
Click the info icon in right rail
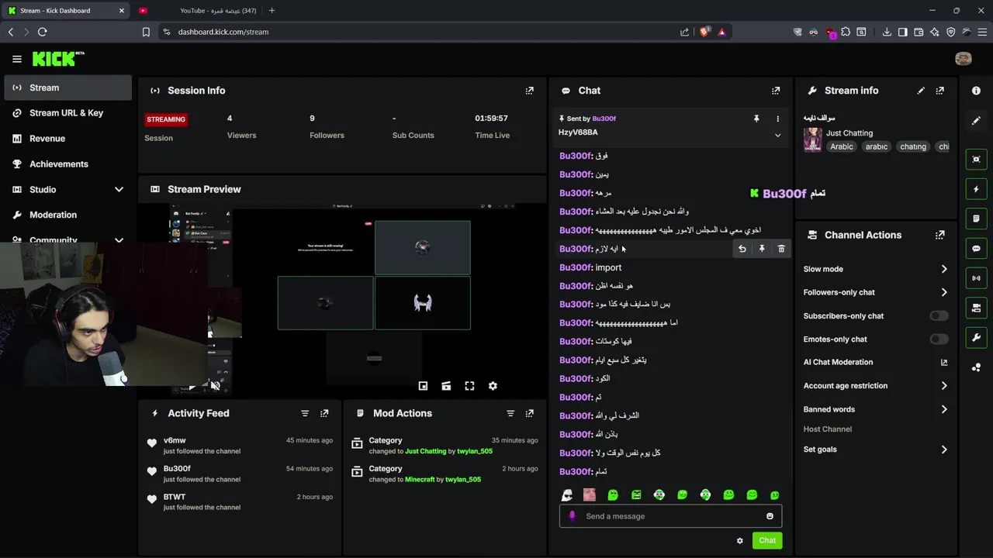click(976, 91)
